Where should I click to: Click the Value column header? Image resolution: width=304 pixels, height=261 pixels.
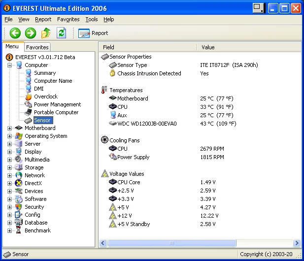[x=208, y=47]
